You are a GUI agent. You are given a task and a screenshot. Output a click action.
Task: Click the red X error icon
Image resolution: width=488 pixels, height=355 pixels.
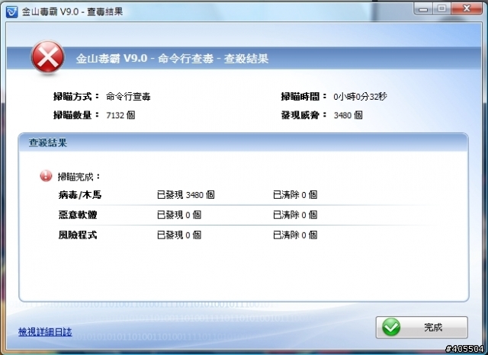(x=47, y=57)
